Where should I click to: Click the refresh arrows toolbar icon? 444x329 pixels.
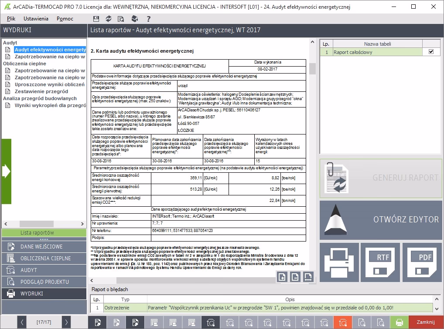pyautogui.click(x=109, y=19)
